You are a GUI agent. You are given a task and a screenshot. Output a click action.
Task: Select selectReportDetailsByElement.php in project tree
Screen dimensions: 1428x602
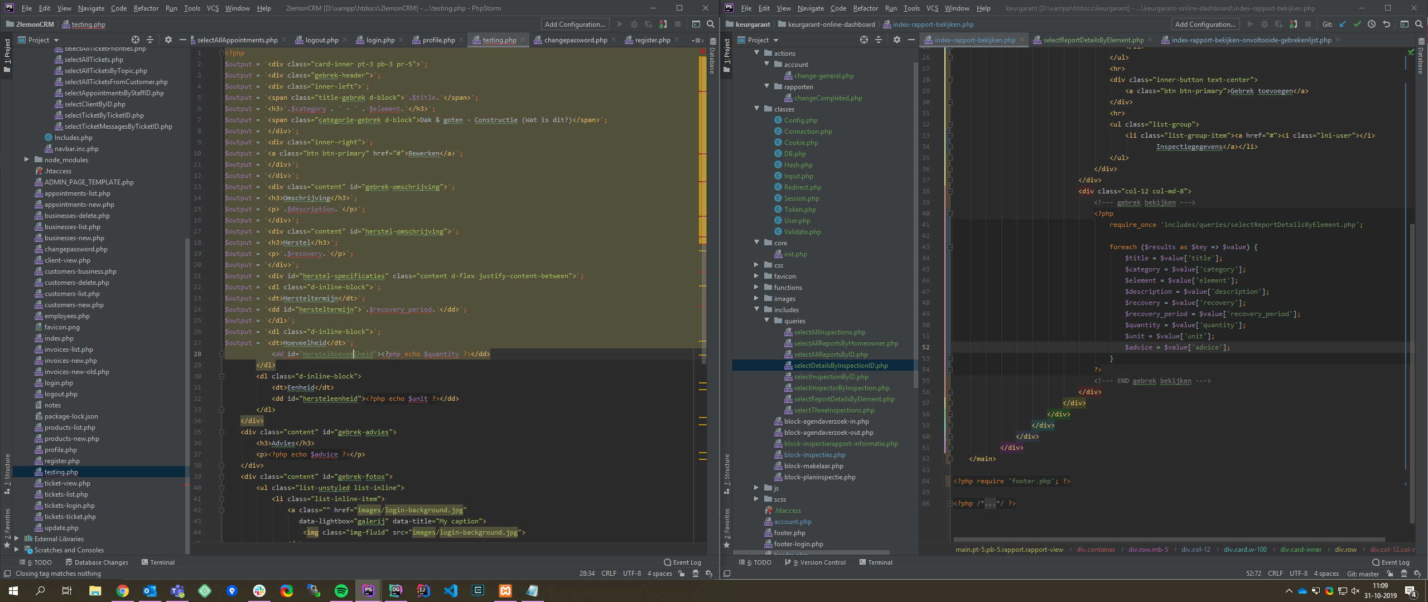pyautogui.click(x=843, y=399)
